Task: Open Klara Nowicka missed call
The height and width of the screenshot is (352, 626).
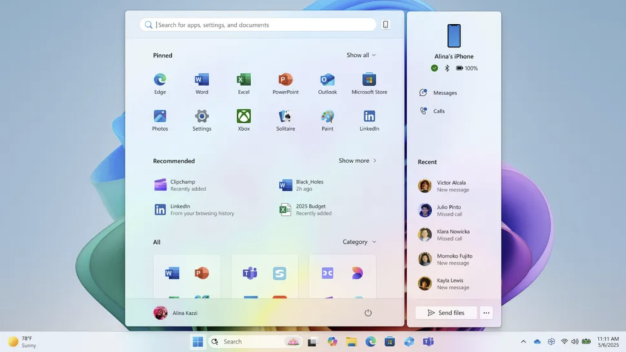Action: pos(444,235)
